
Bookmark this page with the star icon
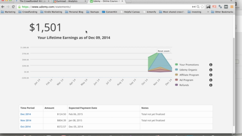(202, 7)
